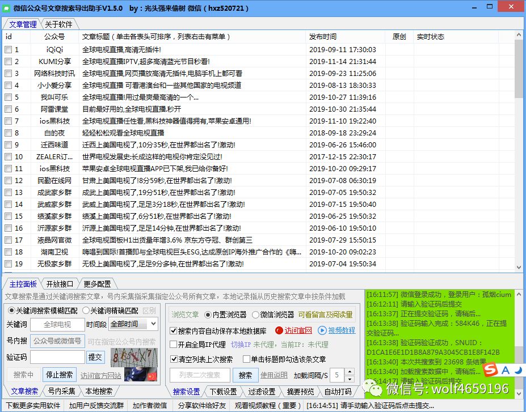Click 观看视频教程（重要） in status bar

point(268,405)
